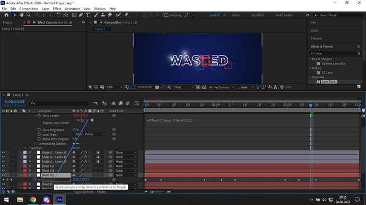Select the Puppet Pin tool

[x=126, y=15]
